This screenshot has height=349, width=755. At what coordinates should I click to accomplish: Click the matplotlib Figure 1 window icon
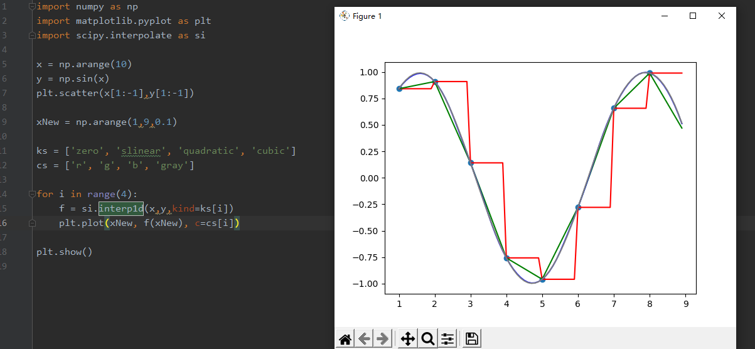click(x=344, y=16)
